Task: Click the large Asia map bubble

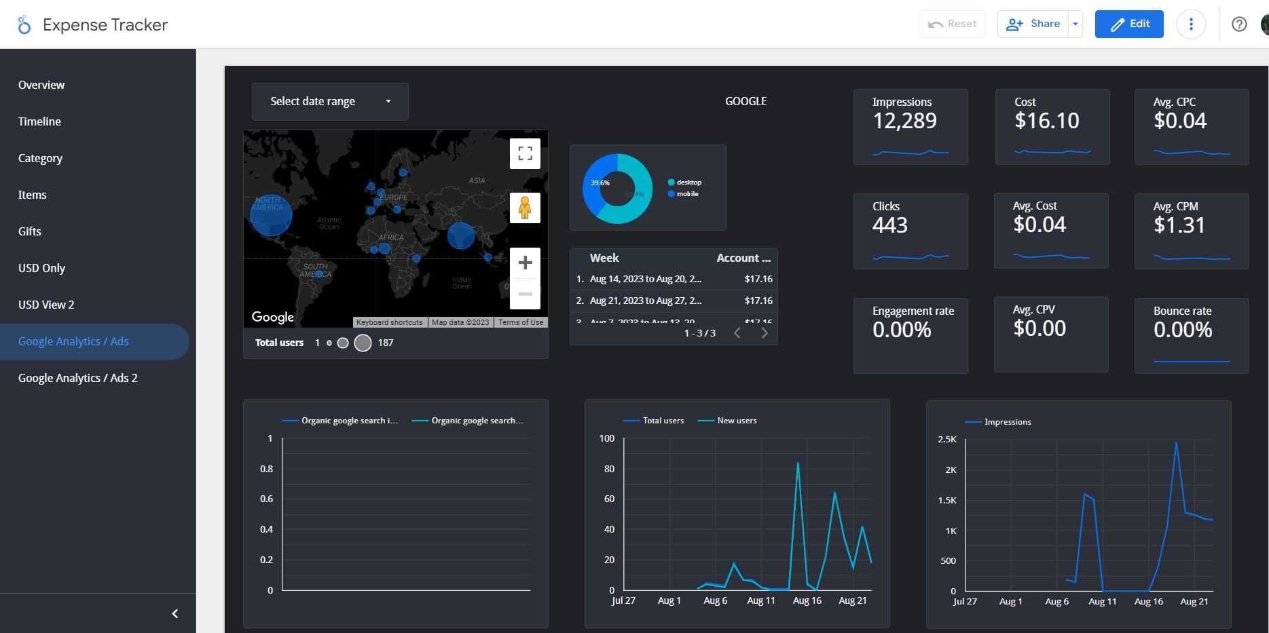Action: [461, 235]
